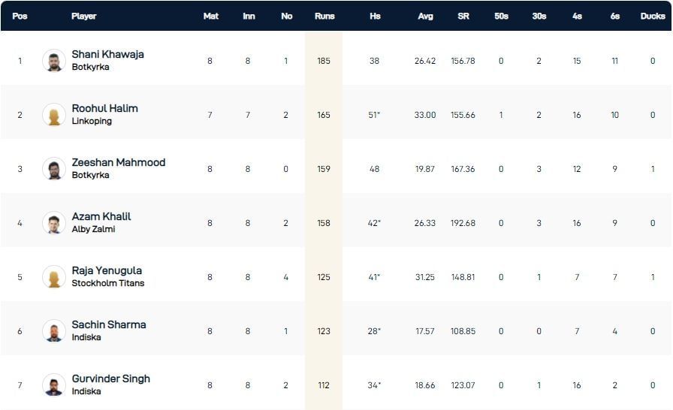673x410 pixels.
Task: Click the Hs column header
Action: click(375, 16)
